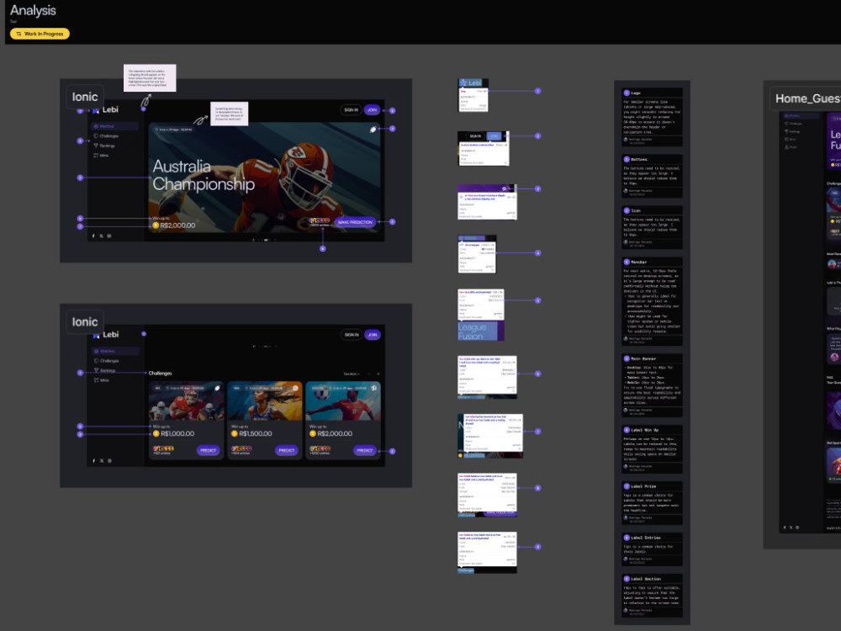Click JOIN in the Challenges cards frame
The width and height of the screenshot is (841, 631).
pos(373,335)
